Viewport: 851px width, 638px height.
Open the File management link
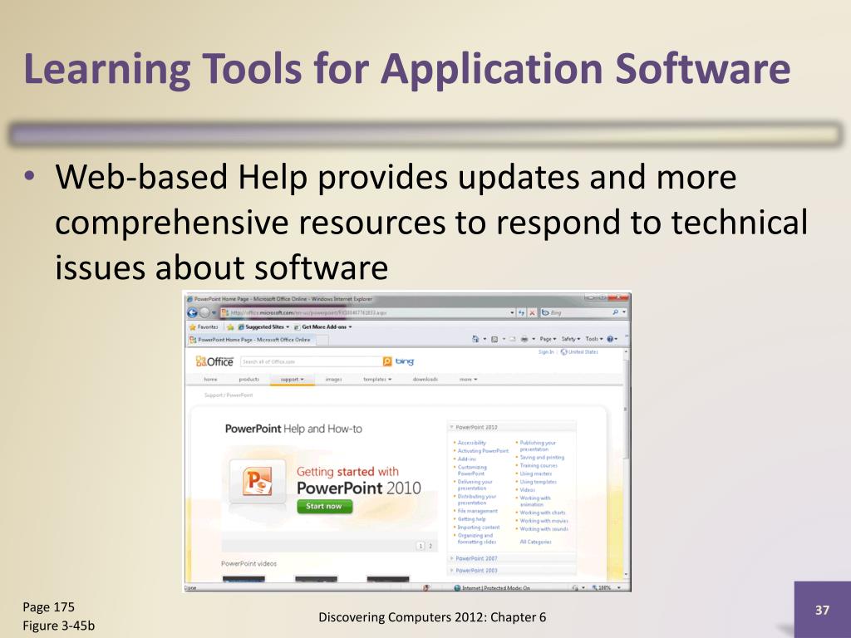[x=478, y=511]
